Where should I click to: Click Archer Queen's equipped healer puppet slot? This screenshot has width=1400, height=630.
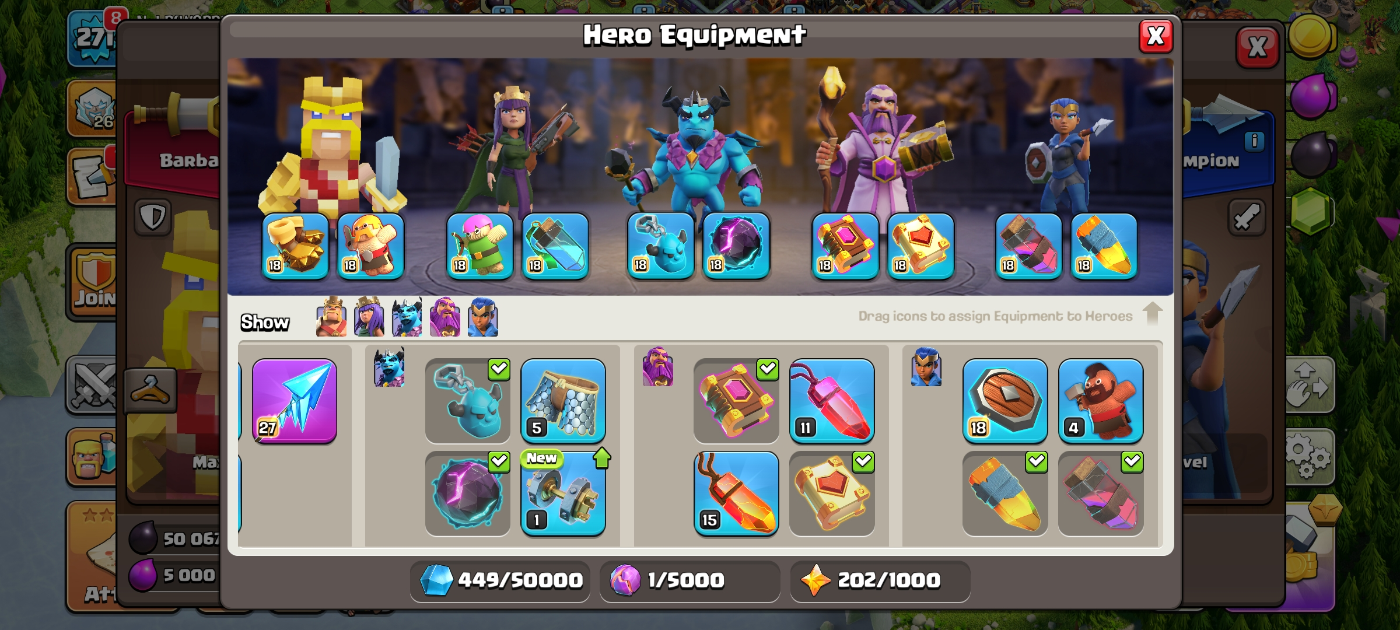point(480,246)
